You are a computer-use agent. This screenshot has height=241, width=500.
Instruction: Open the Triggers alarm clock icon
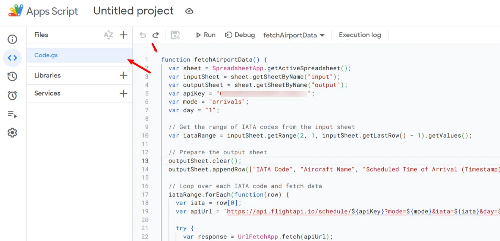[12, 95]
